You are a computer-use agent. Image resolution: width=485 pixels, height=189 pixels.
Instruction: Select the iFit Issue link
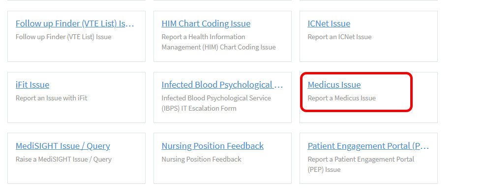point(32,85)
